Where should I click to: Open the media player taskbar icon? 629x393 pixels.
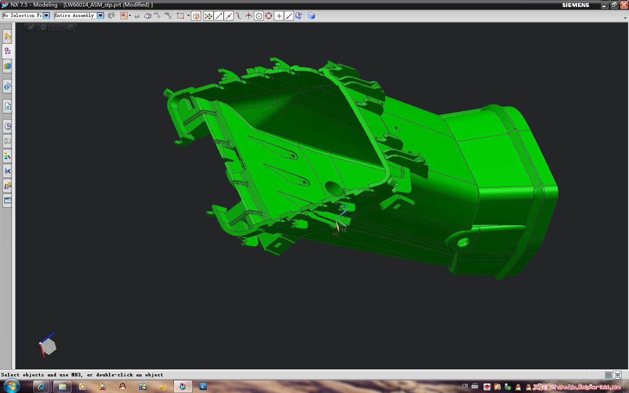coord(82,386)
